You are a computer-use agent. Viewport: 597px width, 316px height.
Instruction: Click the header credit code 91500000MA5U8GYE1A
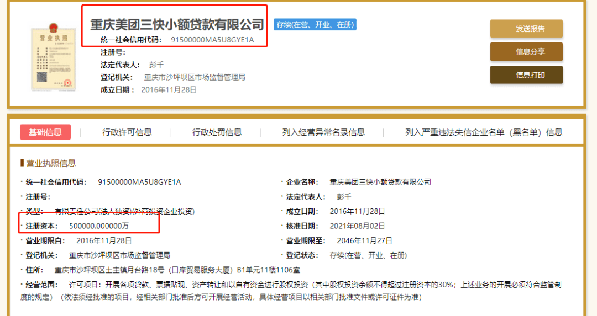coord(212,40)
